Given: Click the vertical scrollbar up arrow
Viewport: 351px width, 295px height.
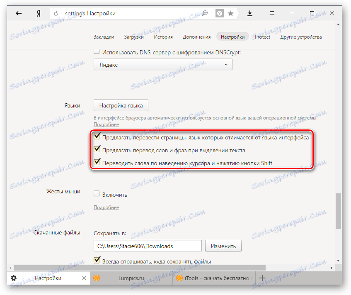Looking at the screenshot, I should pyautogui.click(x=339, y=24).
